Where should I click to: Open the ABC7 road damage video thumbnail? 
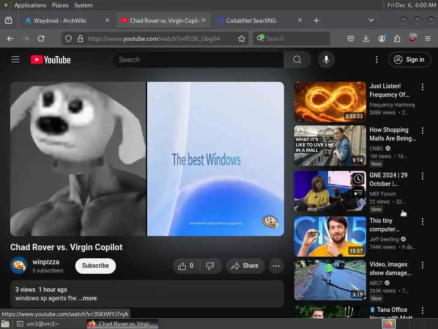330,280
